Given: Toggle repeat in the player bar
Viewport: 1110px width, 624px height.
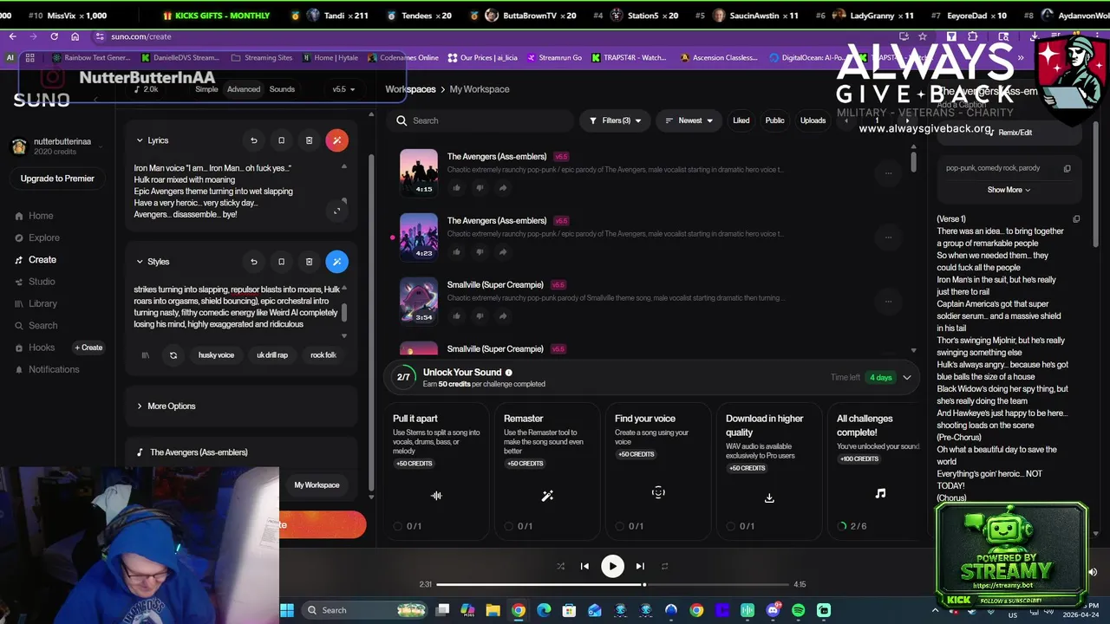Looking at the screenshot, I should (x=664, y=566).
